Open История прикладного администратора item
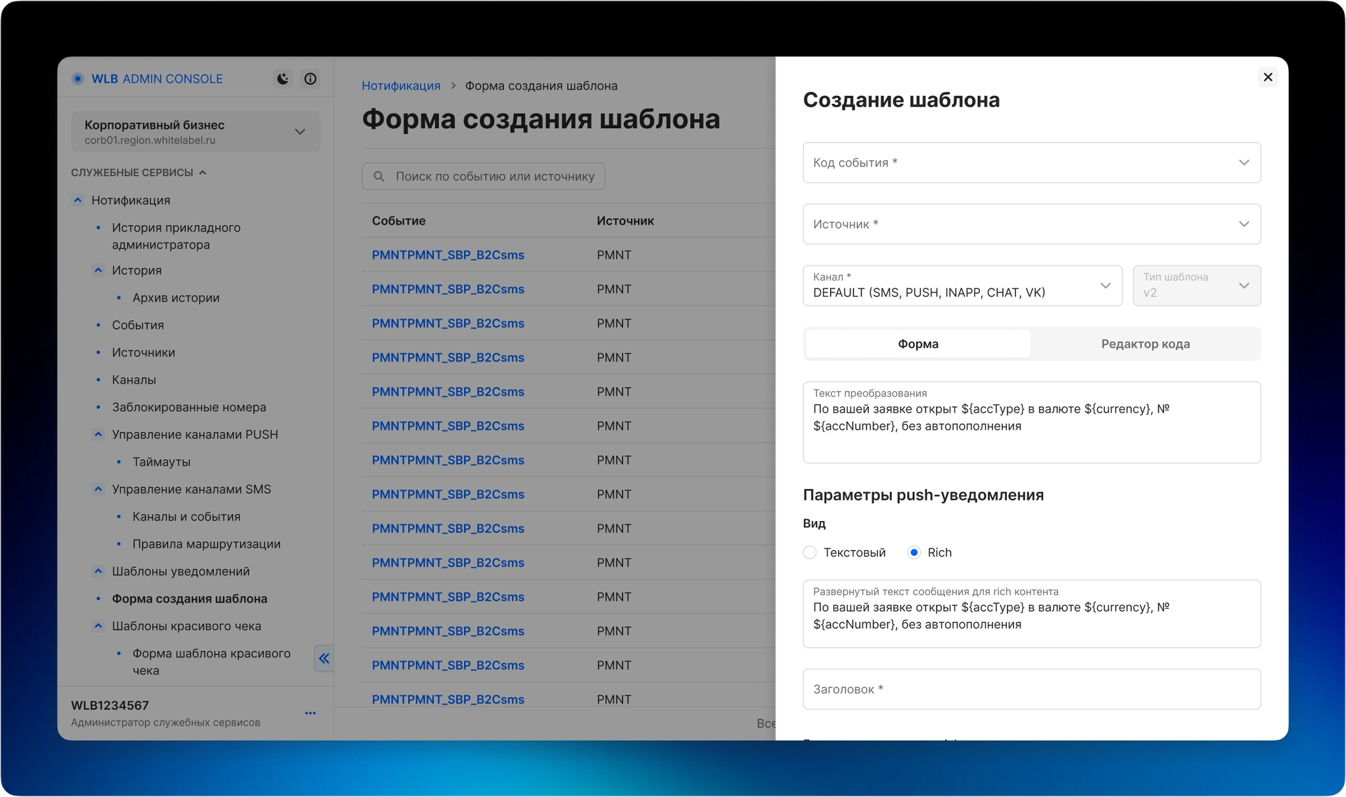The image size is (1346, 797). click(176, 236)
